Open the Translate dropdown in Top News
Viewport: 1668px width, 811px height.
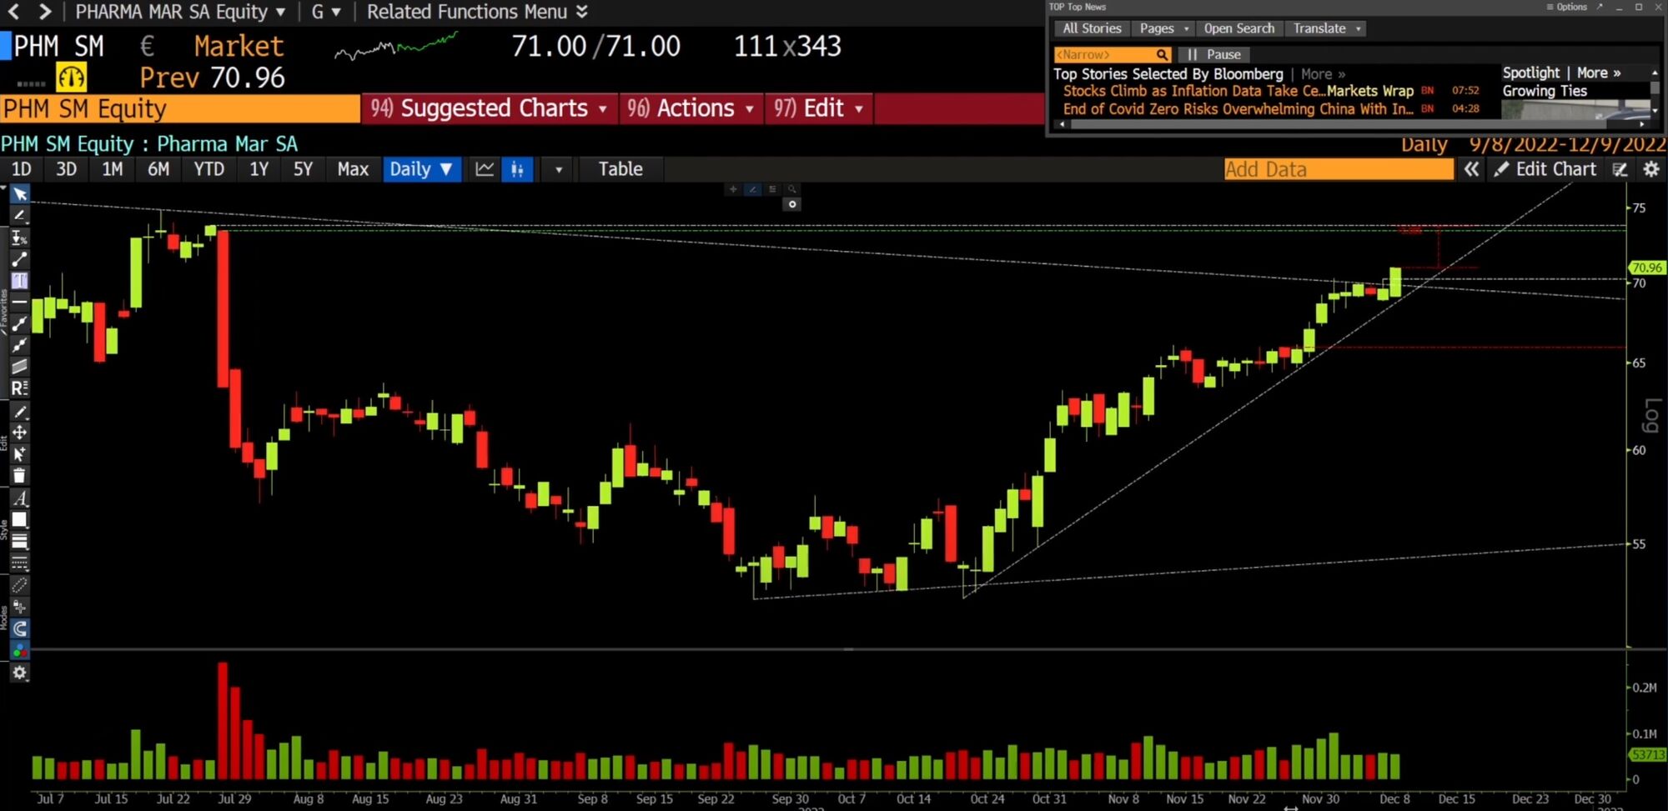click(x=1327, y=28)
